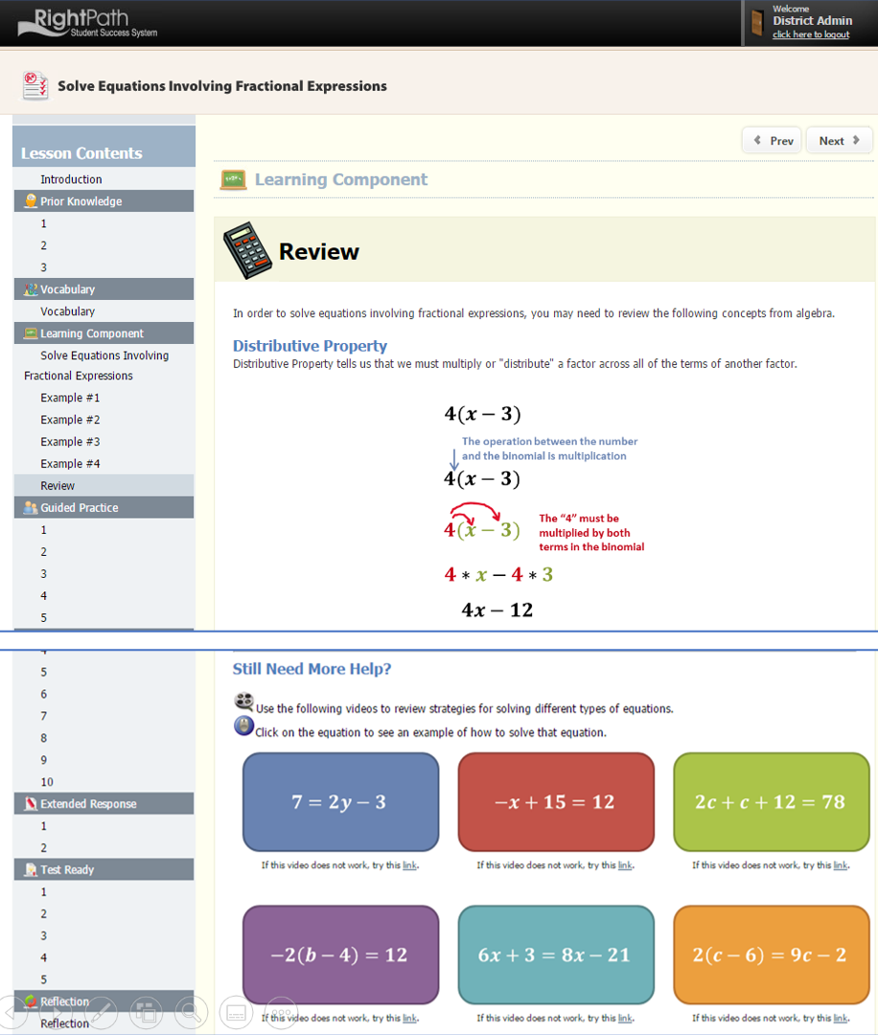Click the fallback link under 2c + c + 12 = 78
This screenshot has height=1035, width=878.
840,865
